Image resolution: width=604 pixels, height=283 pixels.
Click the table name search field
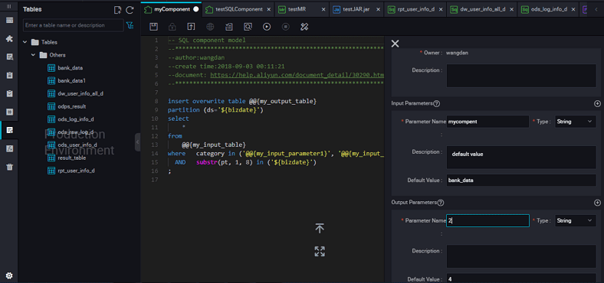click(73, 25)
